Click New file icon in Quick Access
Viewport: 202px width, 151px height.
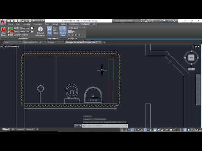coord(8,21)
